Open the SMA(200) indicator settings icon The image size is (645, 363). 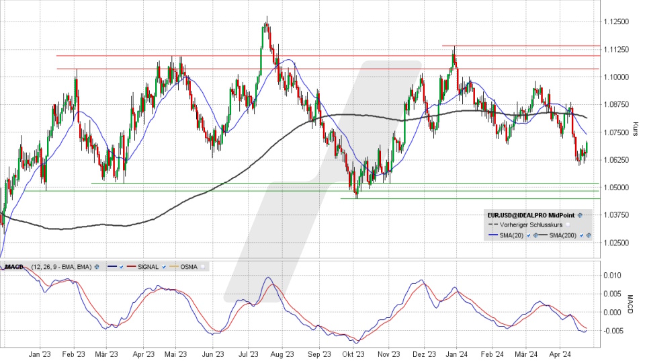(589, 235)
